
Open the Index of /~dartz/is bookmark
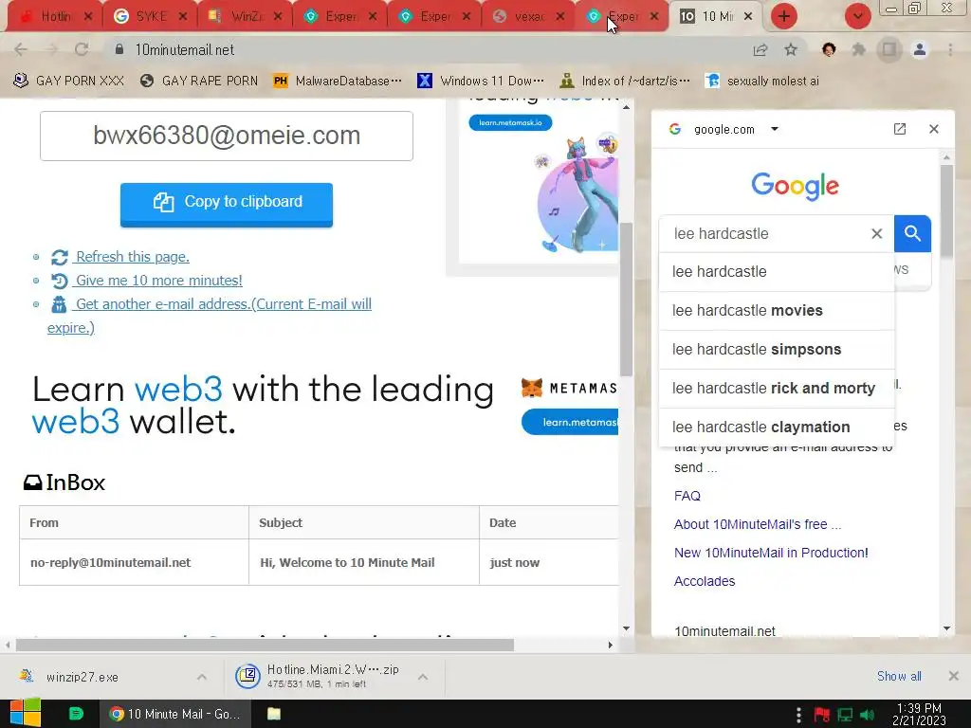point(625,82)
